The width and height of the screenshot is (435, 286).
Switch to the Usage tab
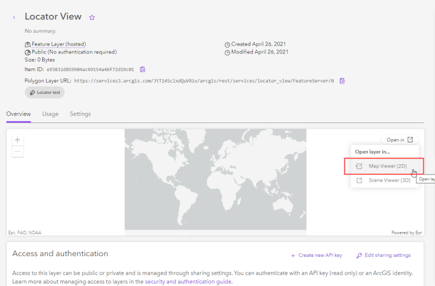point(50,114)
